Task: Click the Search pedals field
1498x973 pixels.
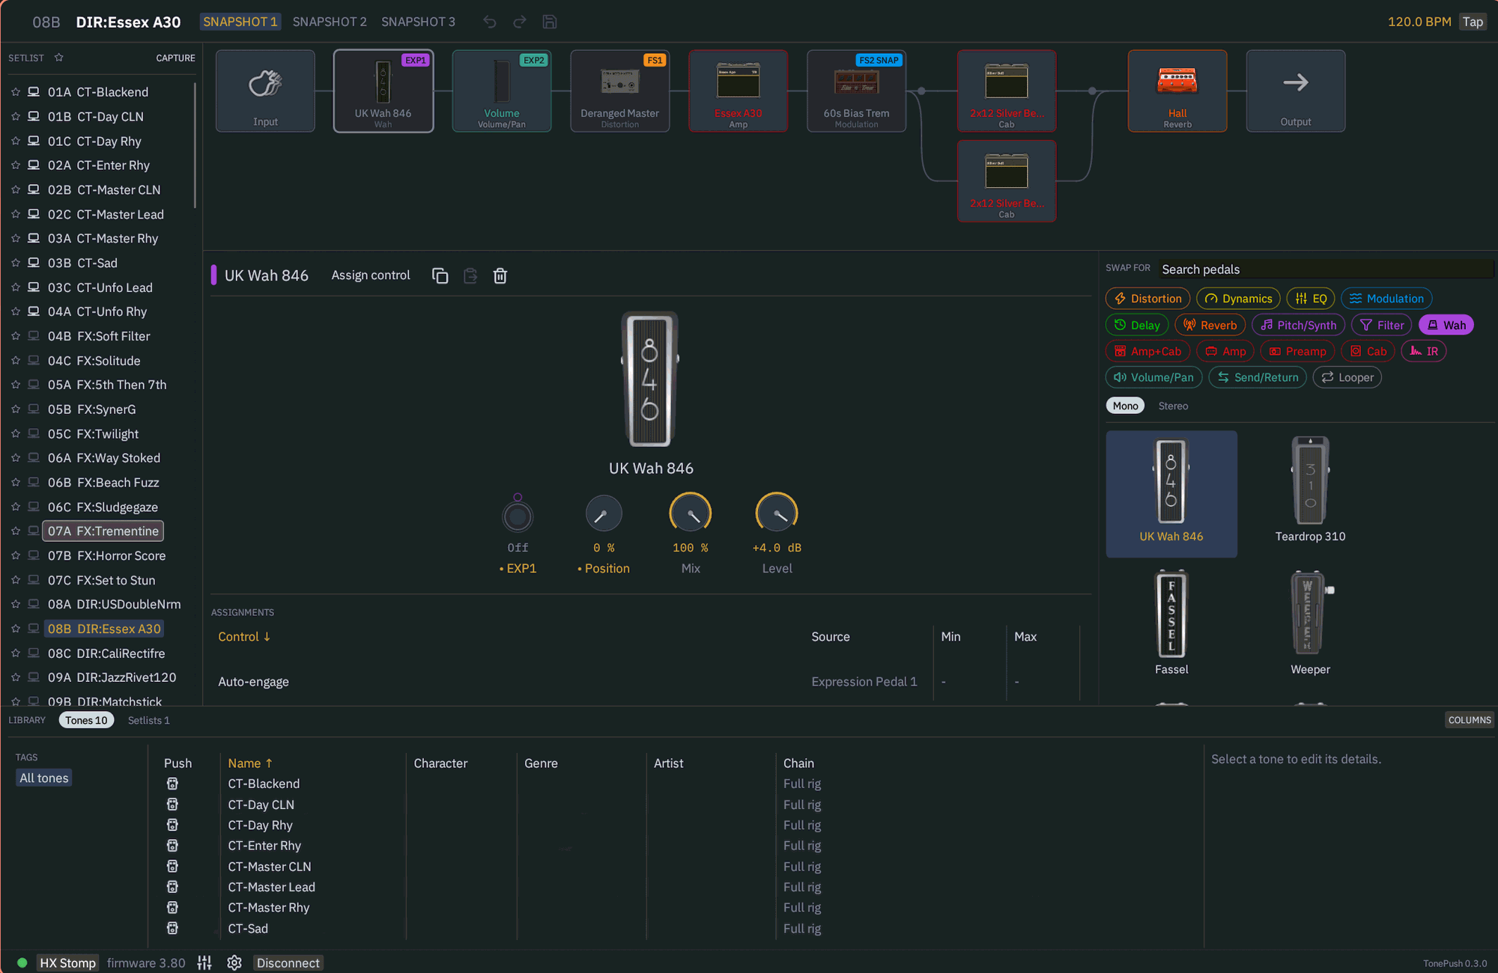Action: (1326, 269)
